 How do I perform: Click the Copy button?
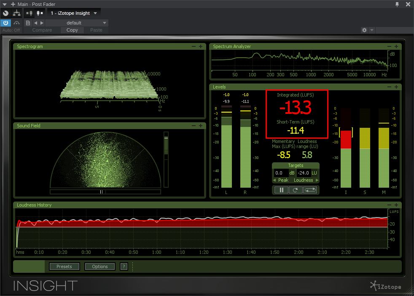pyautogui.click(x=72, y=30)
